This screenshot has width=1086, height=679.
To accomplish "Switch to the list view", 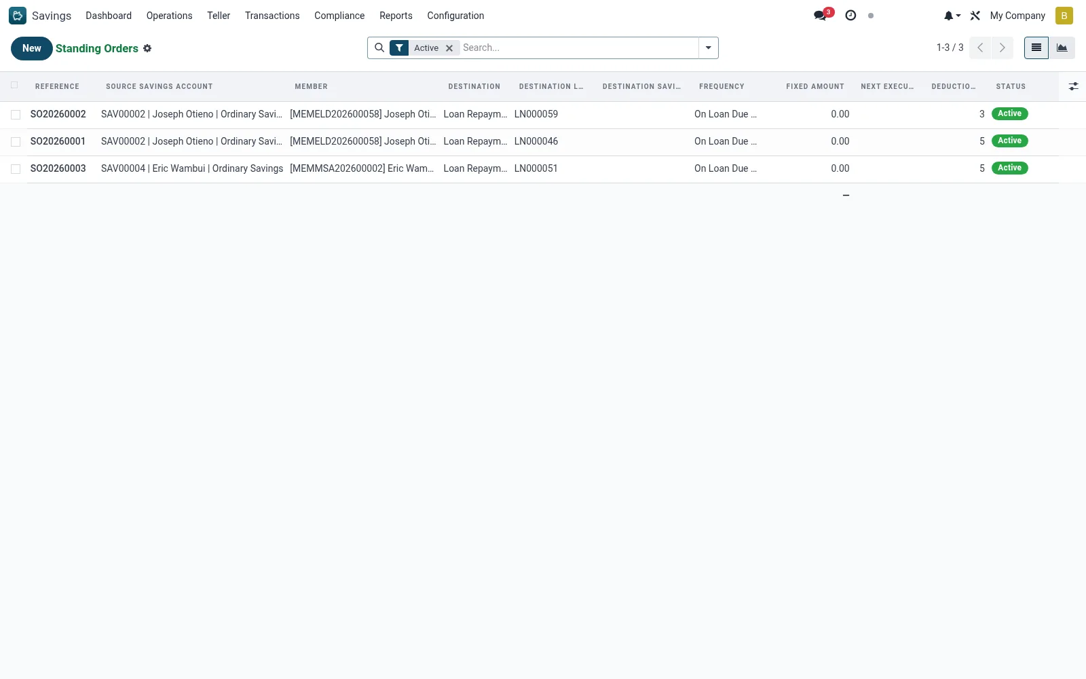I will [1036, 48].
